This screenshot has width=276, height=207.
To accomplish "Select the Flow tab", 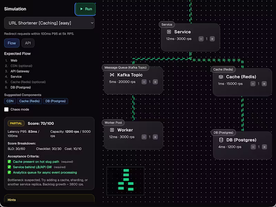I will coord(11,43).
